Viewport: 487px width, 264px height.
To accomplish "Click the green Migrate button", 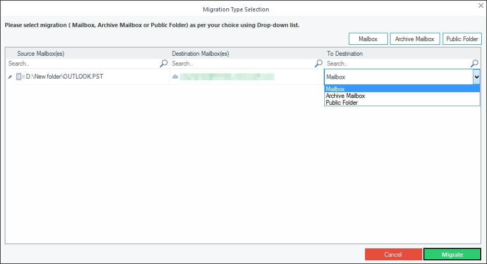I will tap(452, 255).
